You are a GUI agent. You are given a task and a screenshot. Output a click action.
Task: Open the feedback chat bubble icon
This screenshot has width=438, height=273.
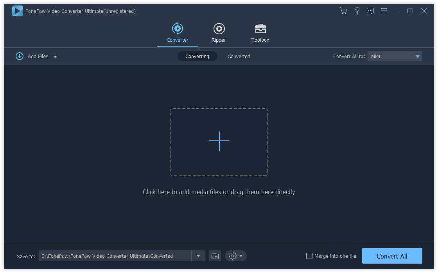tap(370, 11)
